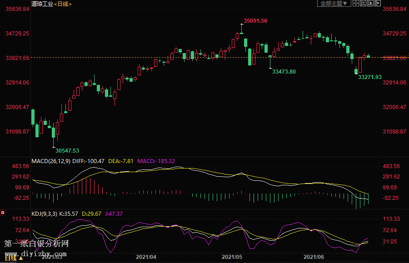Click the interval range measure icon
Viewport: 409px width, 263px height.
point(363,3)
